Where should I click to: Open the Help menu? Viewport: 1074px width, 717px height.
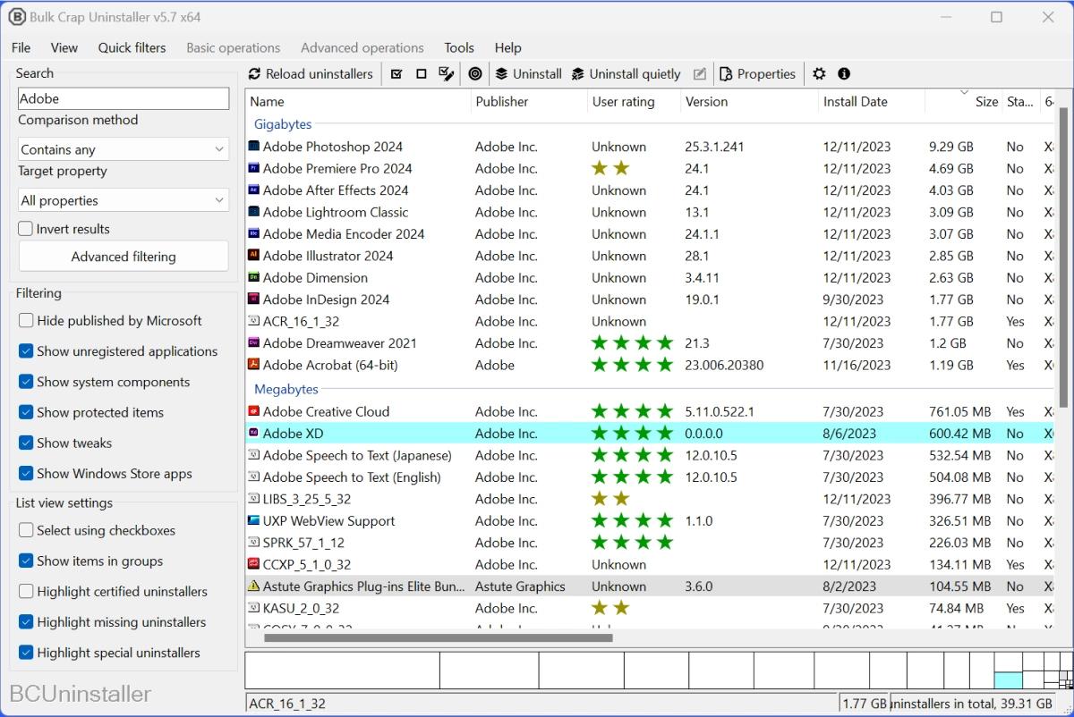click(508, 47)
